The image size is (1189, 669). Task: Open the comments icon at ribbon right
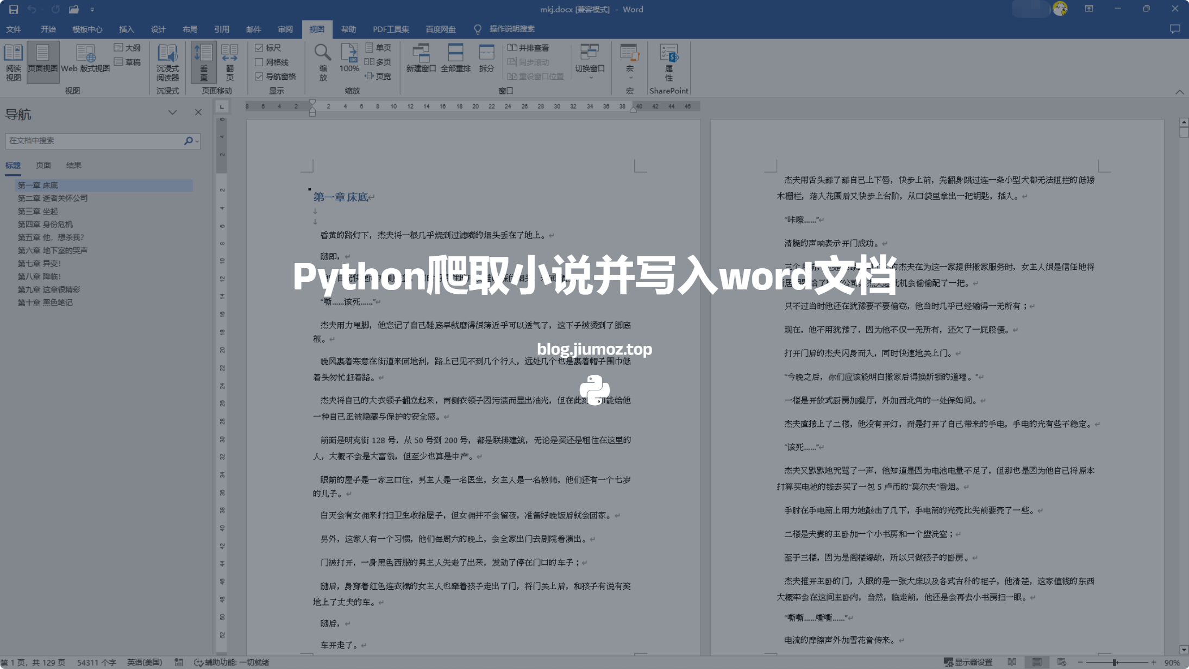click(x=1174, y=29)
